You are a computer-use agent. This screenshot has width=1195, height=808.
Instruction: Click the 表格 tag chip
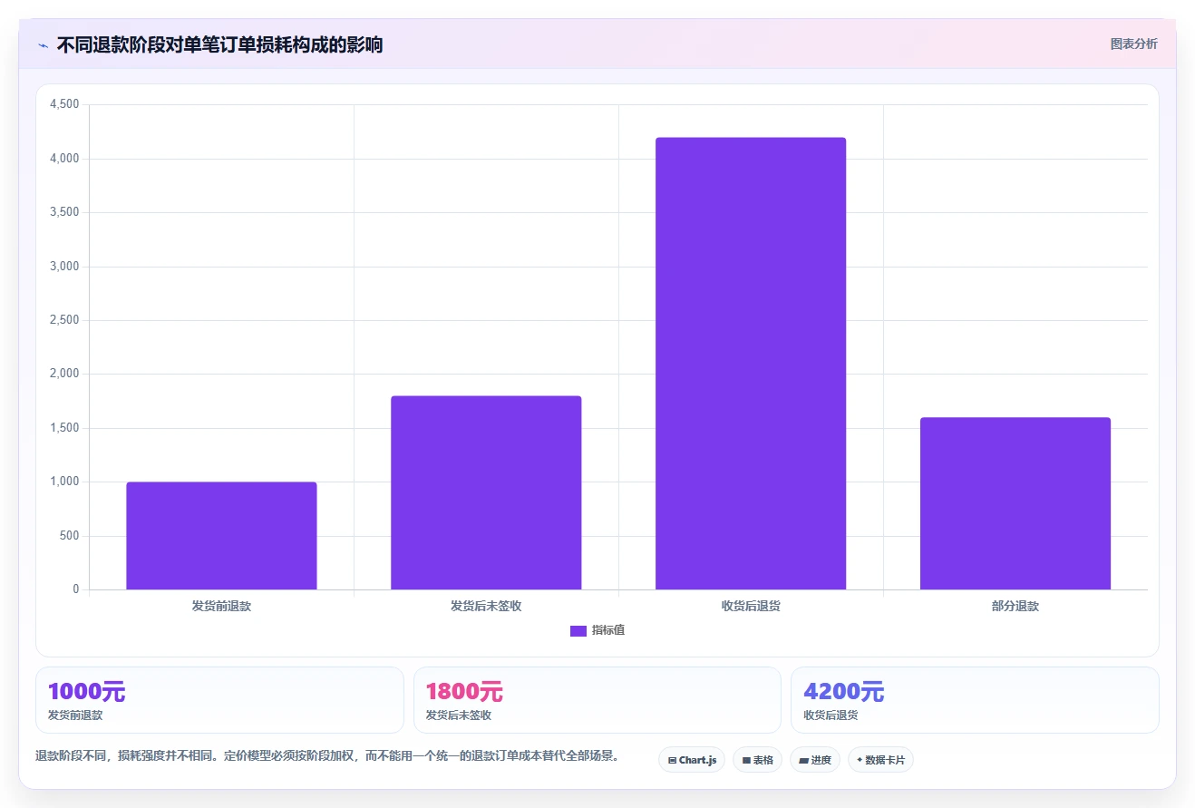pyautogui.click(x=757, y=760)
